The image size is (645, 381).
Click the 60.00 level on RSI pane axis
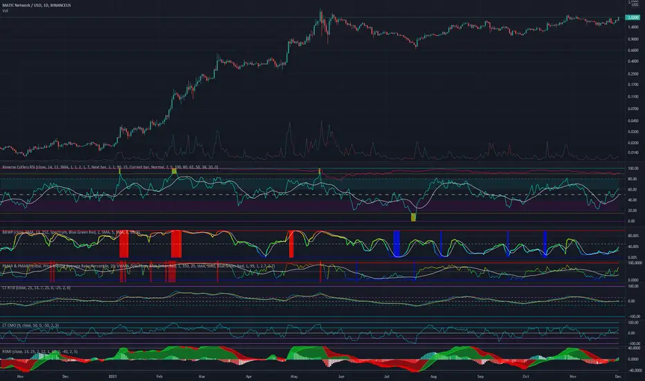(x=633, y=190)
